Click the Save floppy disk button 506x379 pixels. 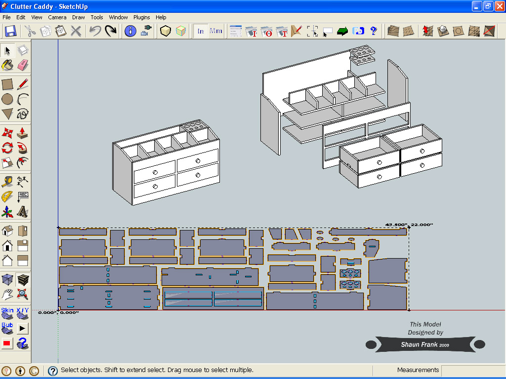tap(10, 31)
